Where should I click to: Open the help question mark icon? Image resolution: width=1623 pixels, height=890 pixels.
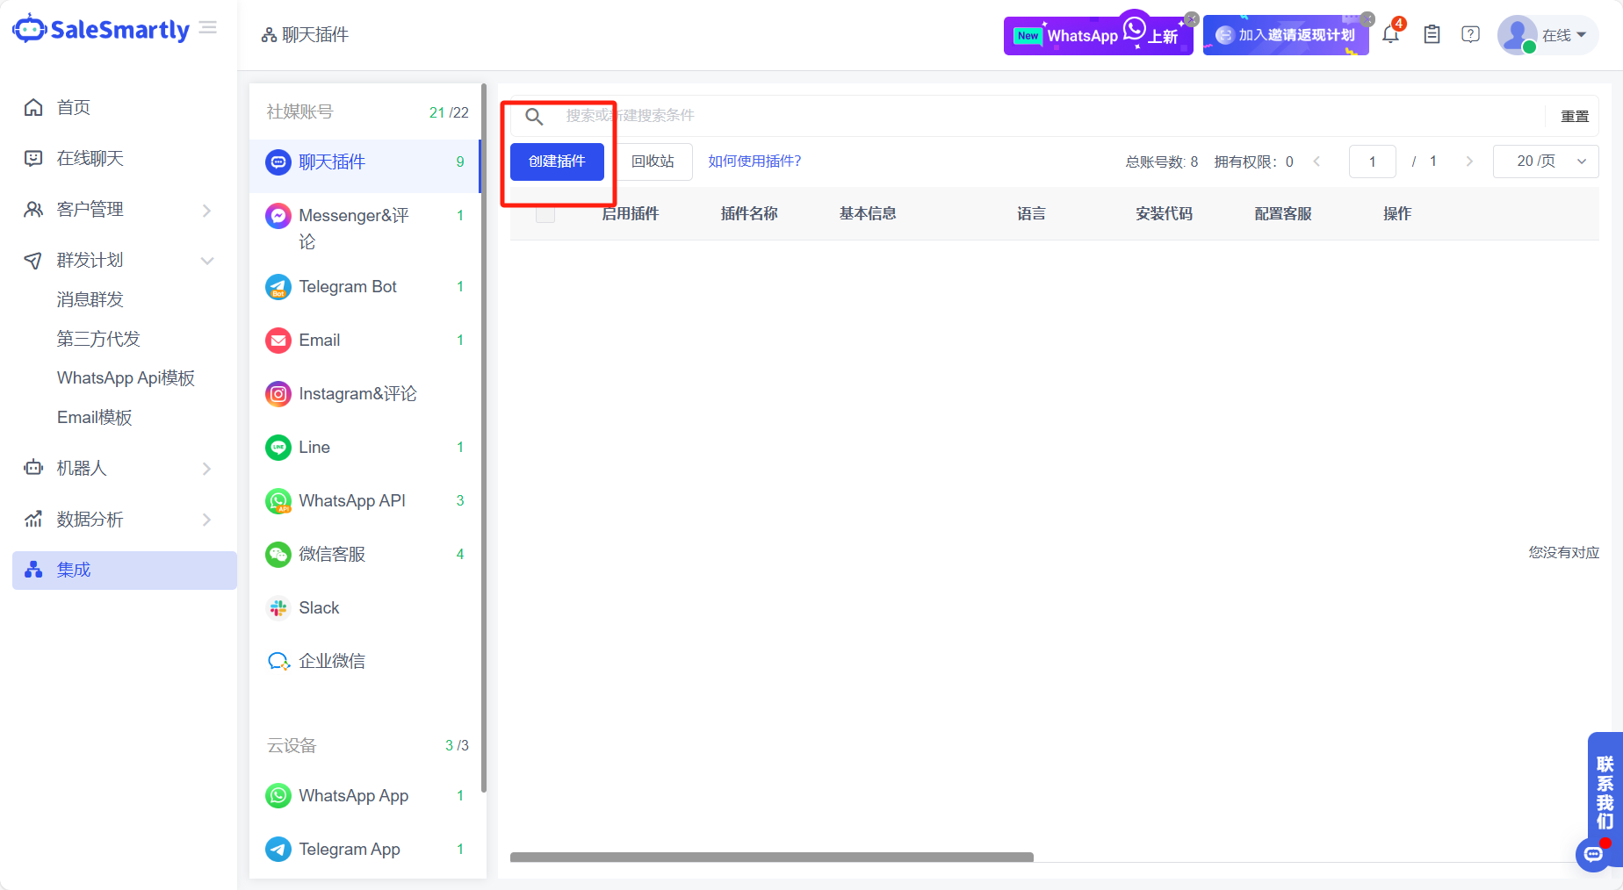1470,35
